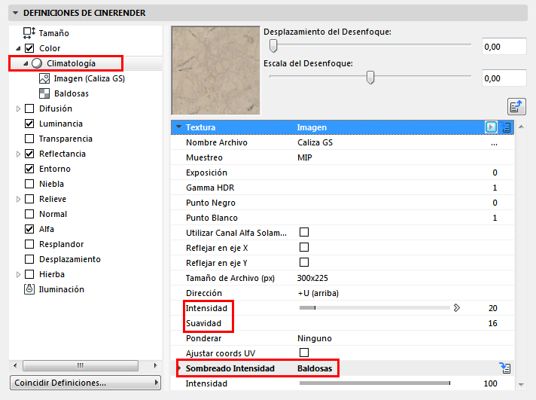Click the Suavidad value 16
The width and height of the screenshot is (536, 400).
click(492, 323)
